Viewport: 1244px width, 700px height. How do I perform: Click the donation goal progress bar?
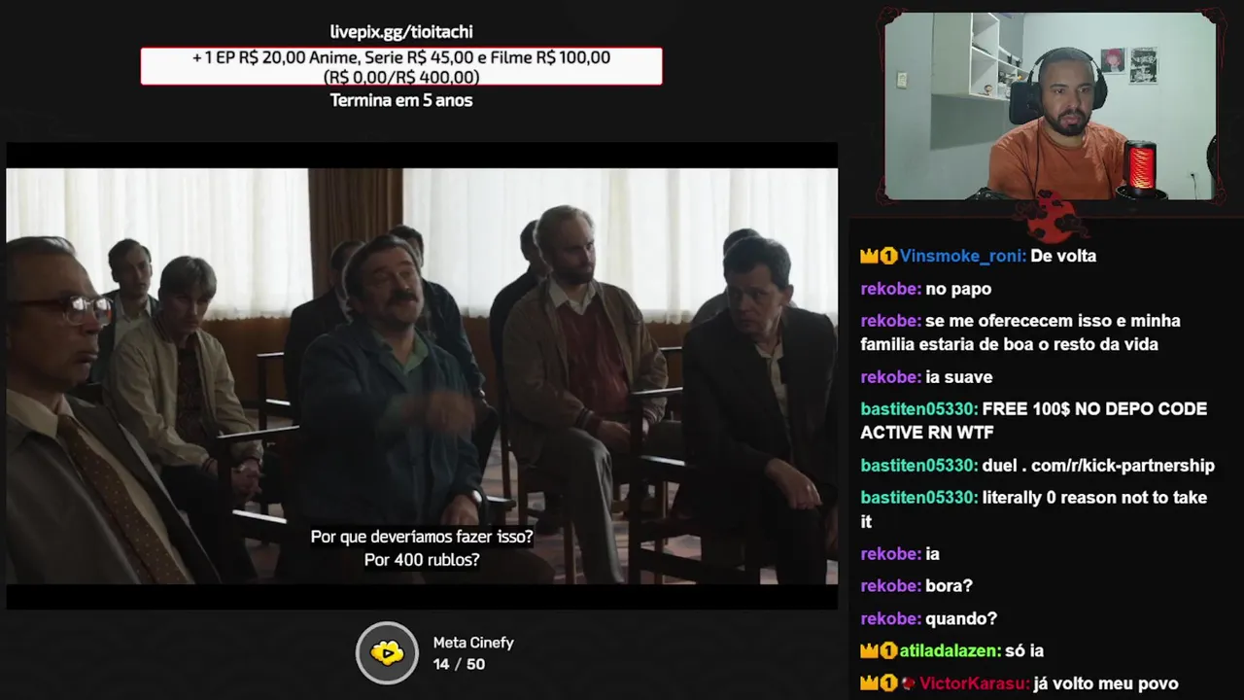tap(401, 66)
